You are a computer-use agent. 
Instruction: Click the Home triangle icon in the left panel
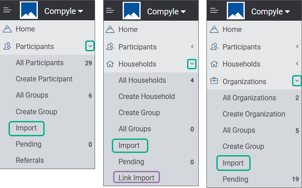coord(7,29)
